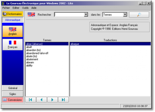Screen dimensions: 155x112
Task: Select term 'abeam'
Action: tap(47, 62)
